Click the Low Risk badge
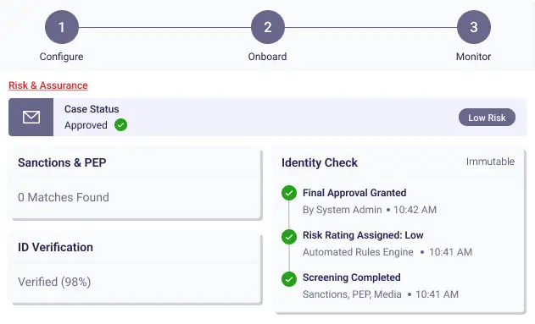Image resolution: width=535 pixels, height=324 pixels. click(487, 118)
